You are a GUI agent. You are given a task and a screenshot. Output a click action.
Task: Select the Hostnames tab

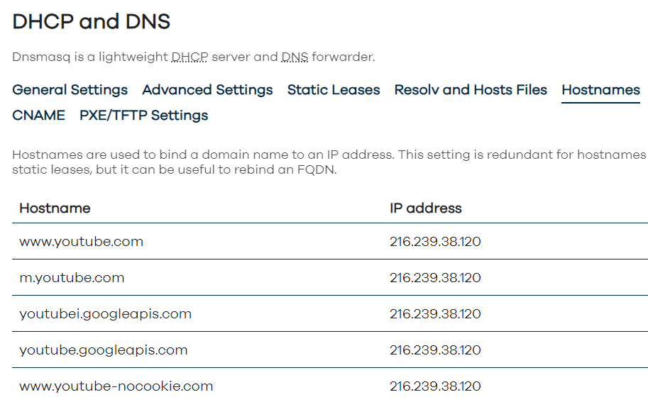click(601, 90)
